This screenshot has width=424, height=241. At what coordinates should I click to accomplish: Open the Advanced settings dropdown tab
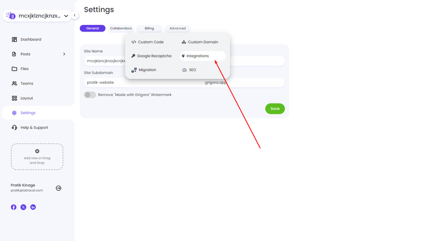pyautogui.click(x=177, y=29)
